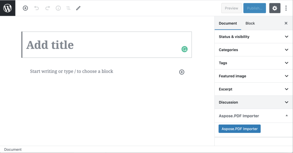The image size is (293, 153).
Task: Click the inline add block plus icon
Action: [x=182, y=72]
